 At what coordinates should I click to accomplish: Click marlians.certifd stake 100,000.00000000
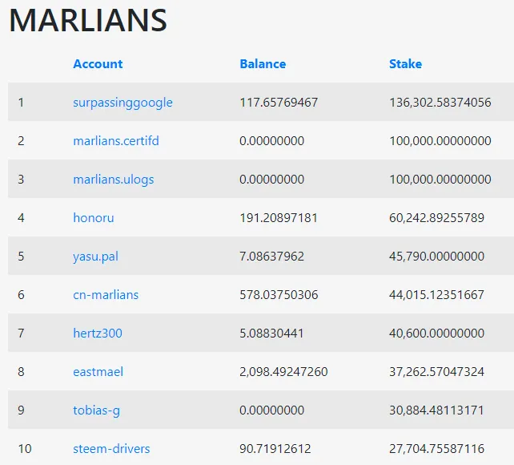coord(440,141)
